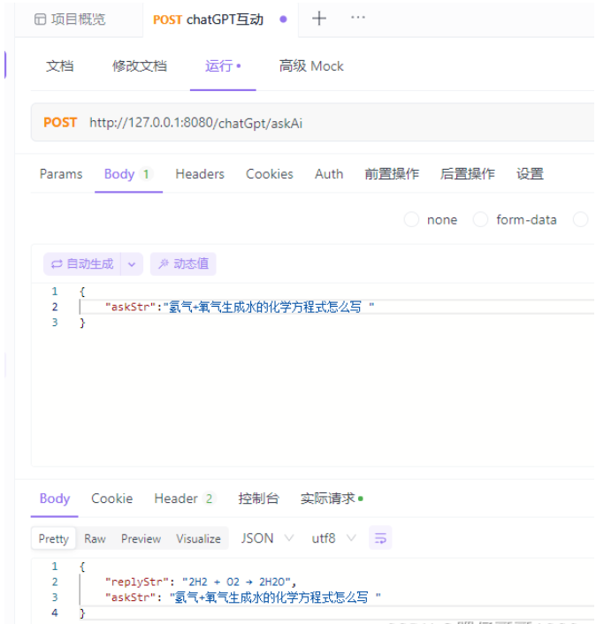This screenshot has width=596, height=624.
Task: Open the 前置操作 tab
Action: coord(392,174)
